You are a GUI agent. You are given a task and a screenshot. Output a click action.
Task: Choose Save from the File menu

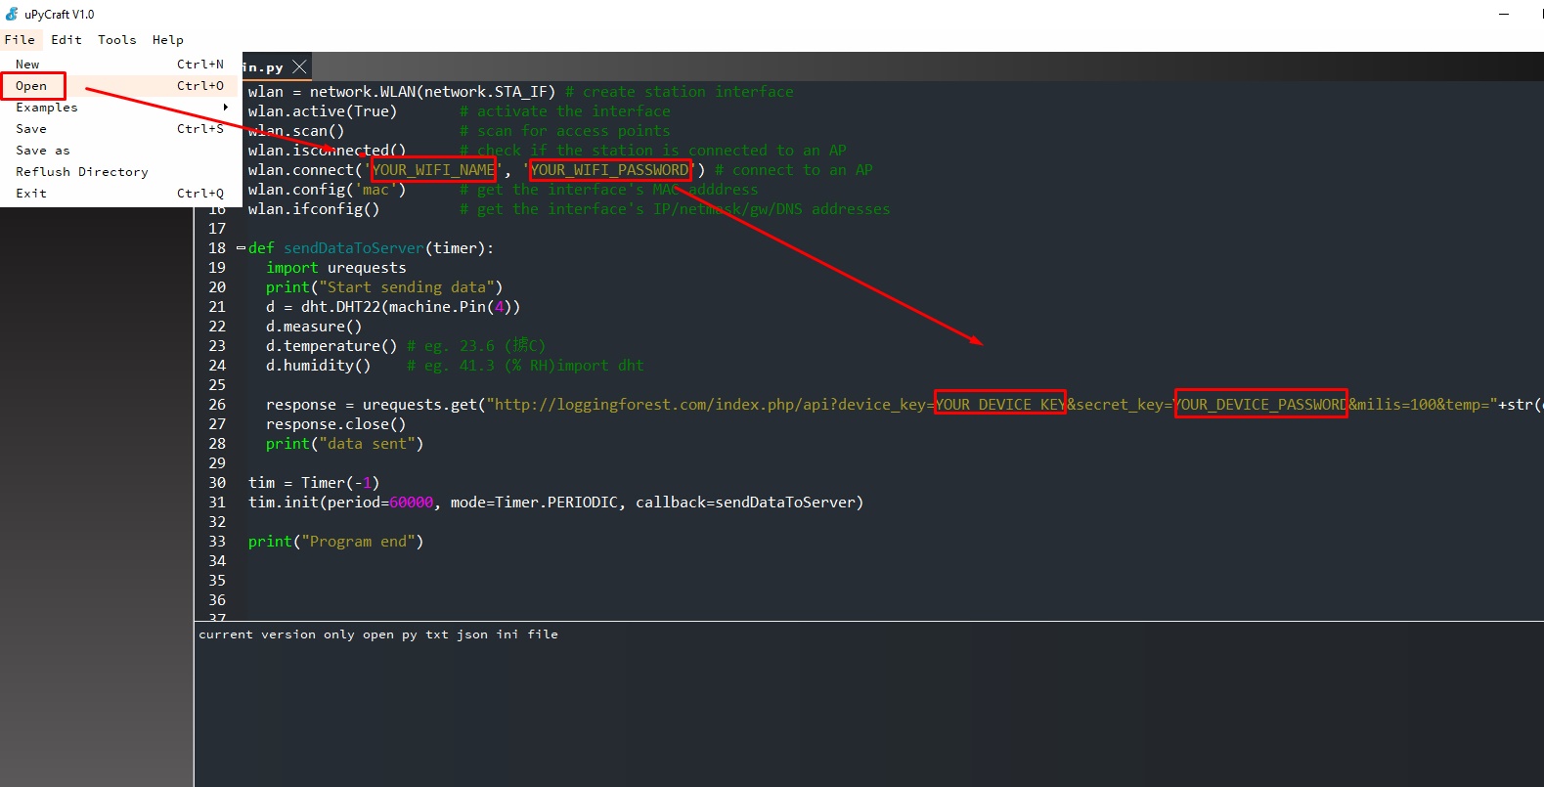pyautogui.click(x=119, y=129)
